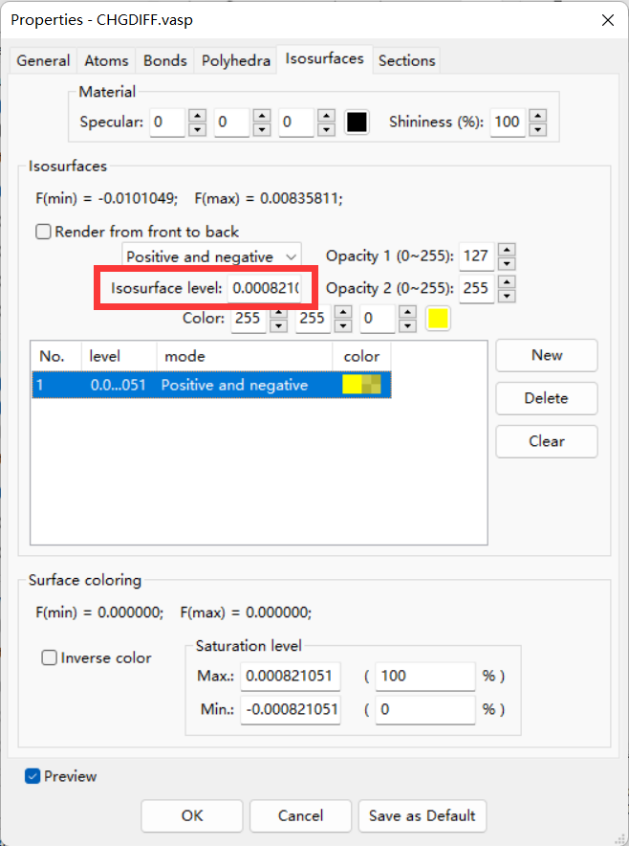629x846 pixels.
Task: Click the Saturation Max. value field
Action: pyautogui.click(x=291, y=676)
